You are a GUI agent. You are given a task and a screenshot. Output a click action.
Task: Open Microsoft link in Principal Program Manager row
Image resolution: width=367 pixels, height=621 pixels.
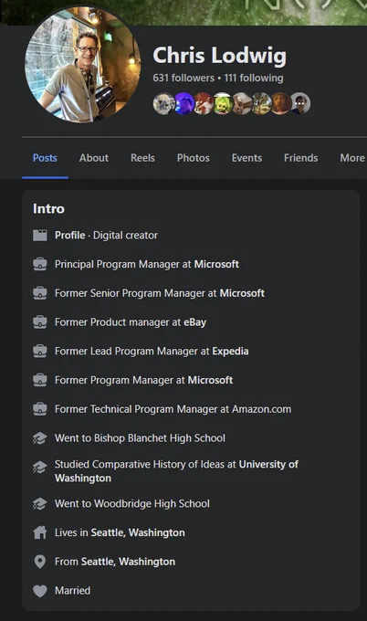[216, 264]
